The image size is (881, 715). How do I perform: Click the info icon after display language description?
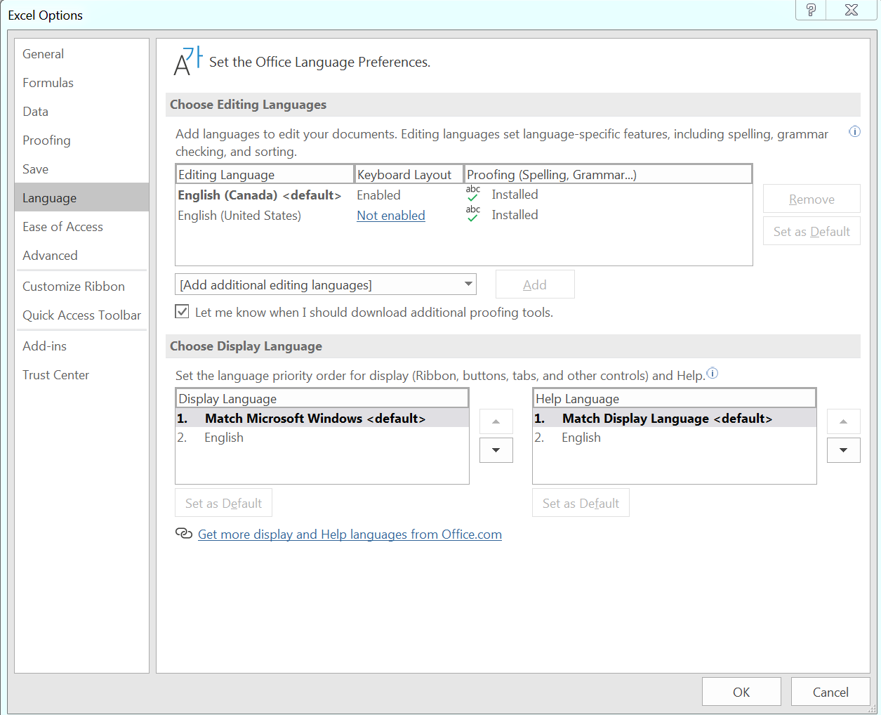pos(713,374)
